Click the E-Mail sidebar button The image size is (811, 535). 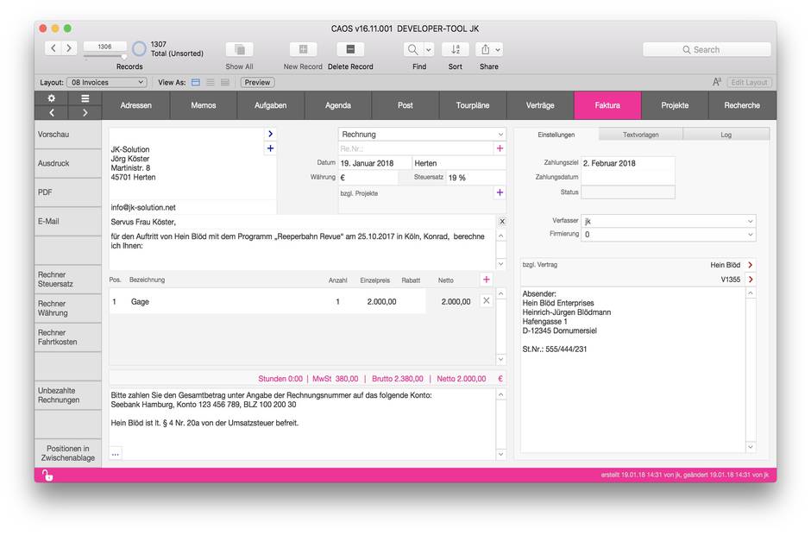pos(68,222)
